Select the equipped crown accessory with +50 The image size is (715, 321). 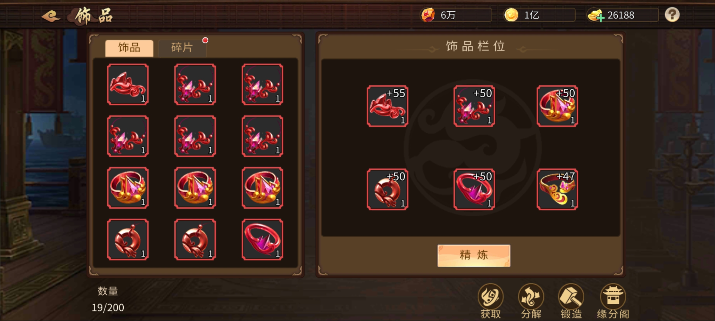[557, 106]
